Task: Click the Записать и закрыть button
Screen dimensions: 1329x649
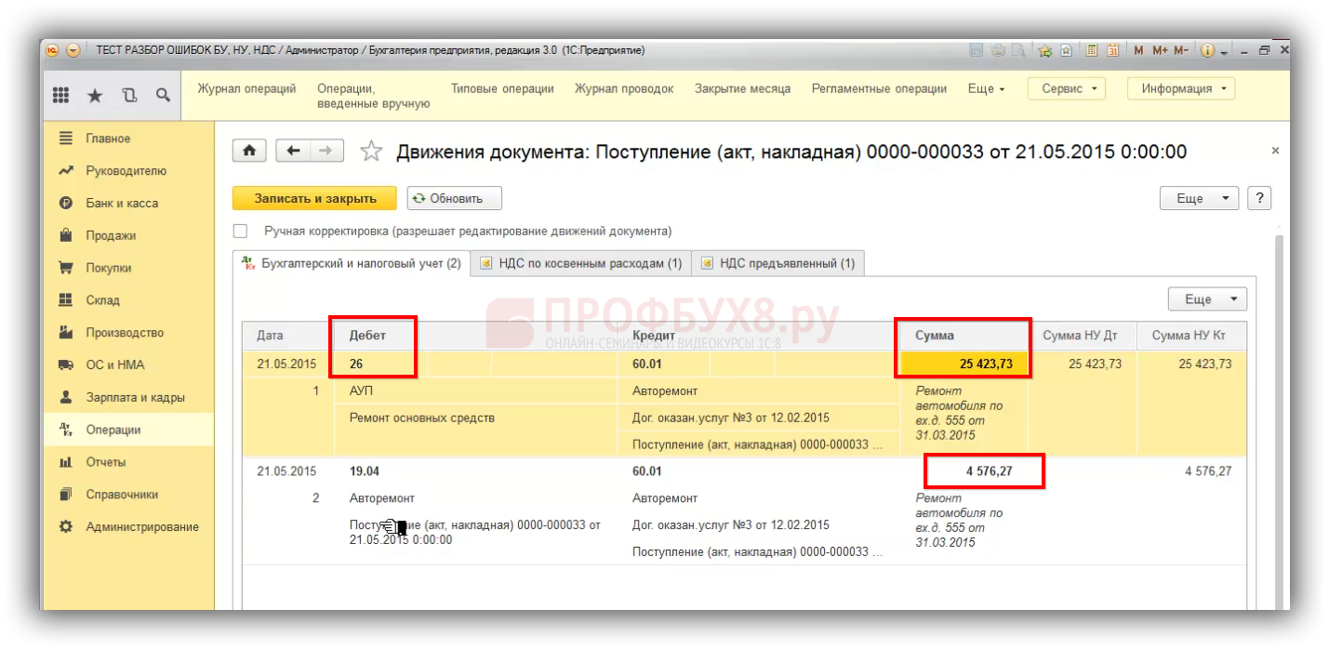Action: (x=314, y=198)
